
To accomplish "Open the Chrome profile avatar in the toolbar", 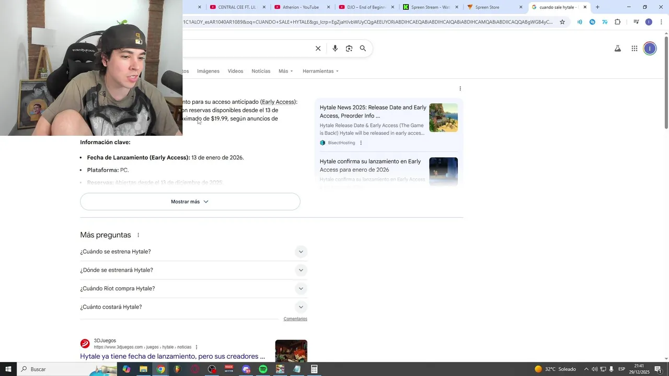I will coord(649,22).
